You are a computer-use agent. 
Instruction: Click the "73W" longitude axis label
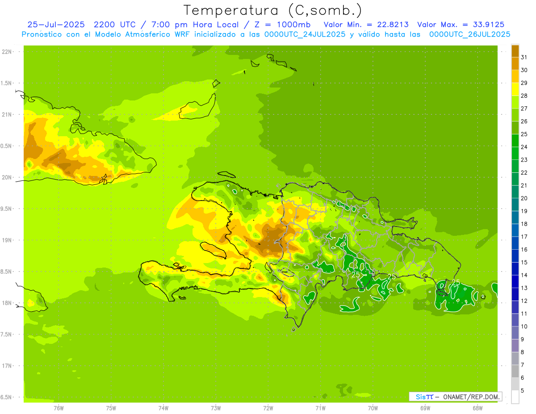coord(216,408)
